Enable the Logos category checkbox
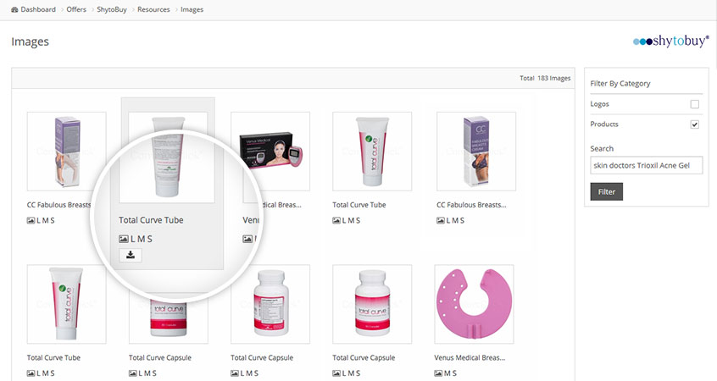The height and width of the screenshot is (381, 717). tap(695, 104)
